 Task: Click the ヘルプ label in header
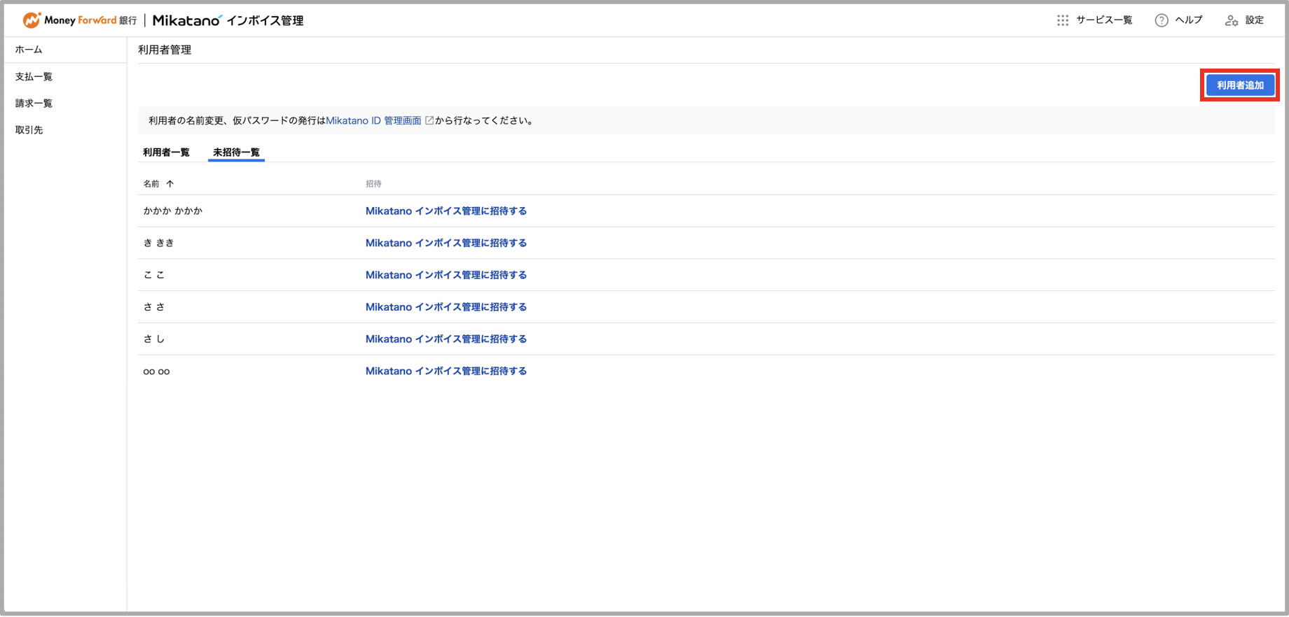point(1189,20)
